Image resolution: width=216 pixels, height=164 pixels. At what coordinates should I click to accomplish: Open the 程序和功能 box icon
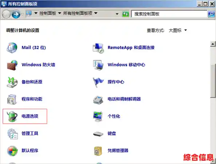tap(12, 99)
